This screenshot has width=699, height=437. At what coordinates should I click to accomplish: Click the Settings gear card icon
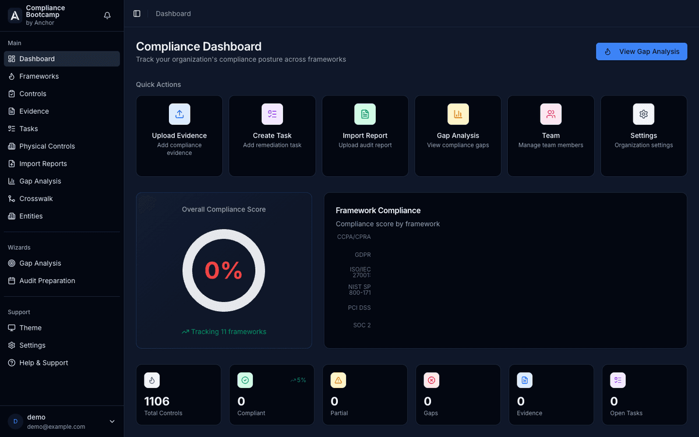click(644, 114)
